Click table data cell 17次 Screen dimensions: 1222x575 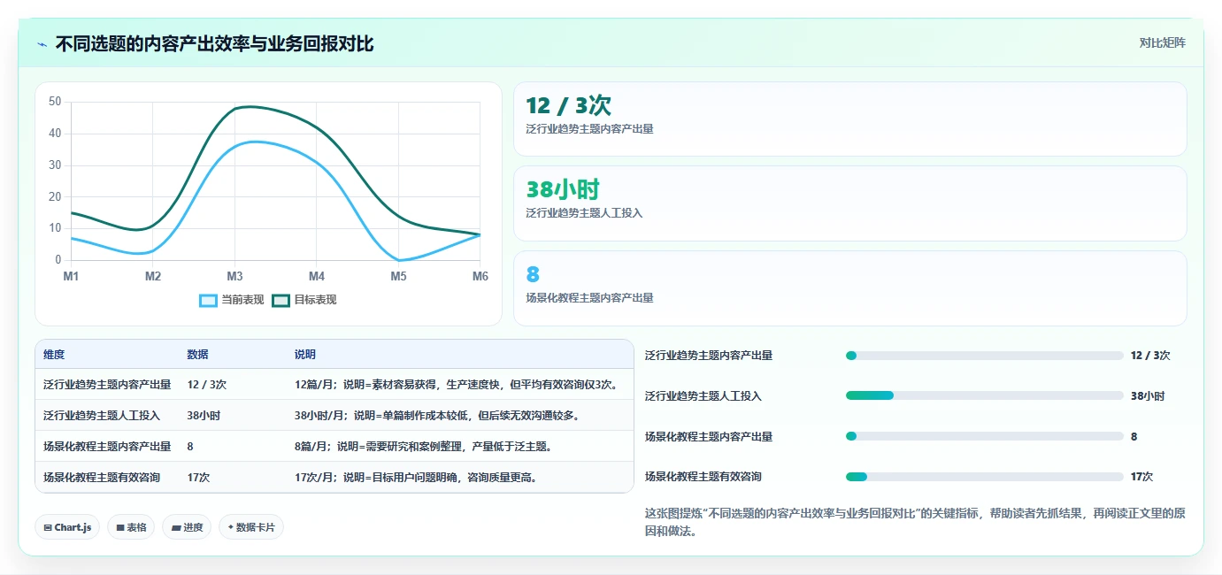click(x=198, y=478)
